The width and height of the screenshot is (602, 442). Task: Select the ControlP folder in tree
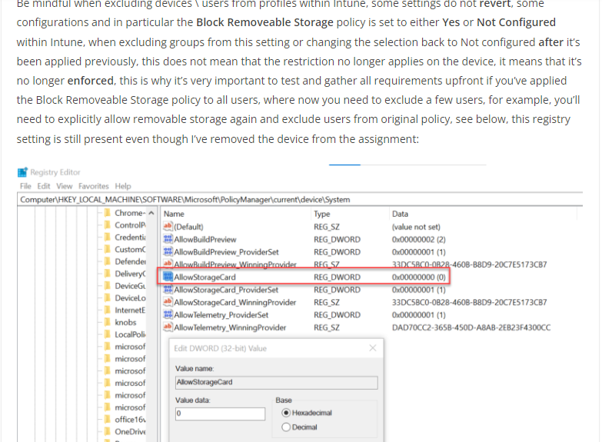coord(130,225)
